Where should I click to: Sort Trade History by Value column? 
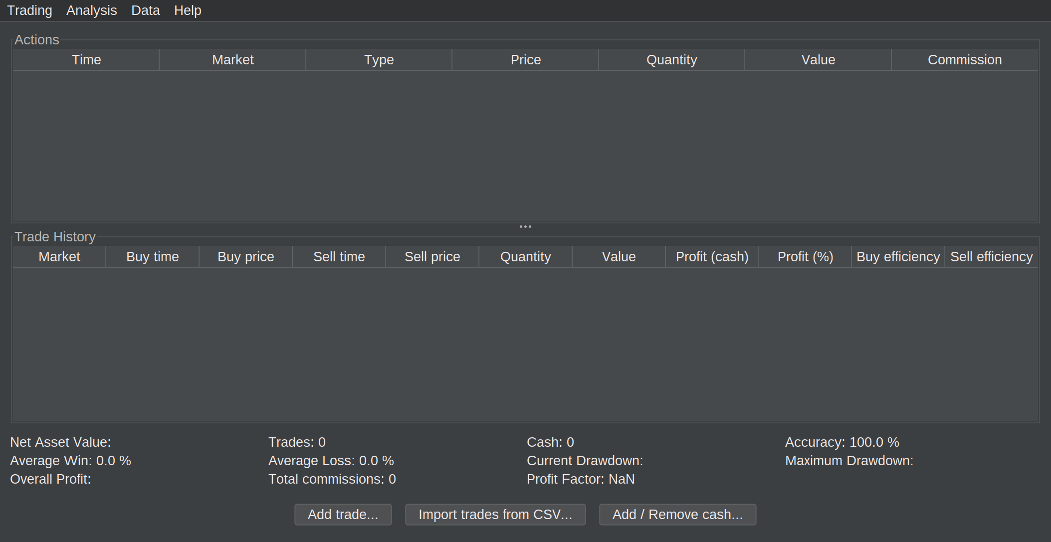pyautogui.click(x=619, y=257)
